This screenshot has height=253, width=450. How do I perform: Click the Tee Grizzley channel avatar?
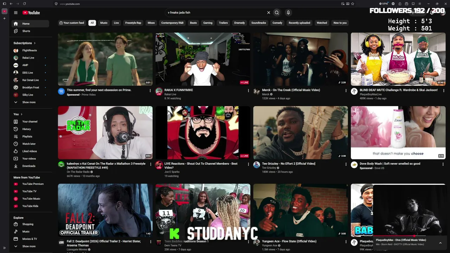257,165
